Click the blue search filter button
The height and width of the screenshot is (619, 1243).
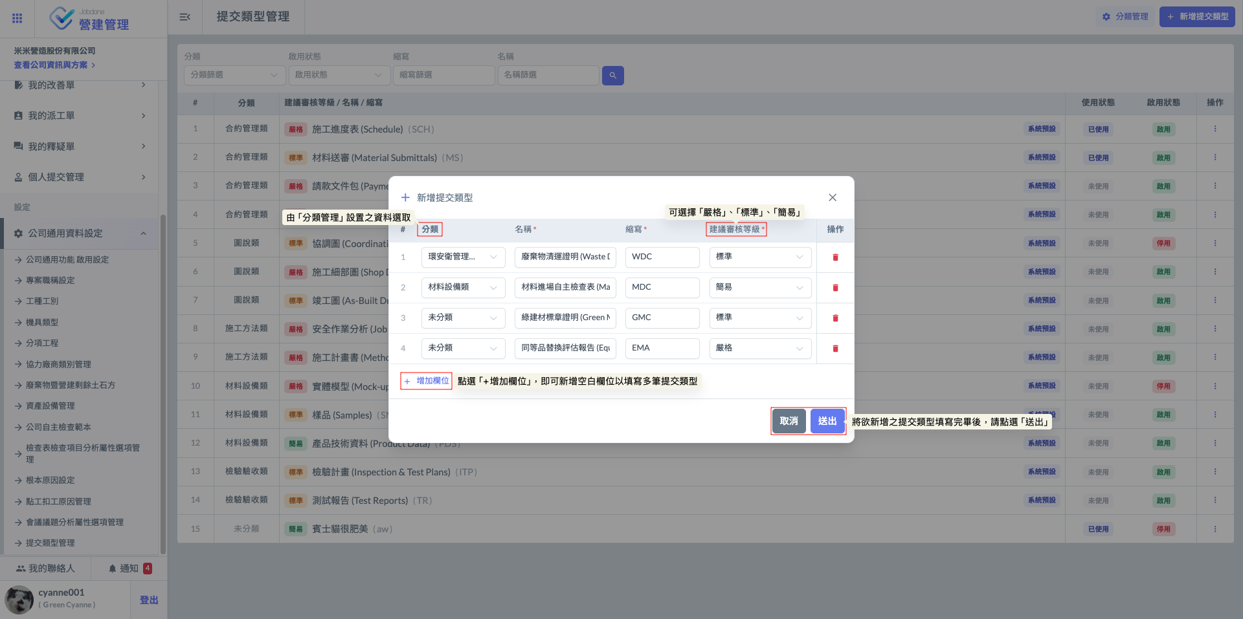click(x=612, y=76)
